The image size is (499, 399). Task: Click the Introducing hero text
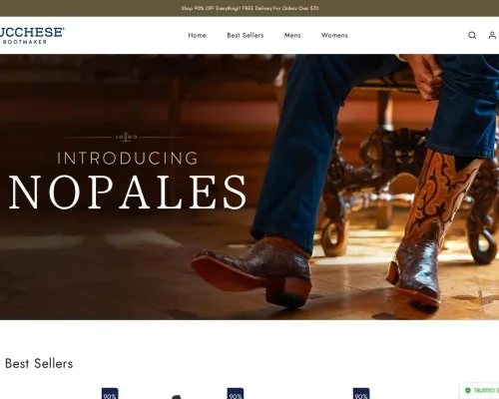pos(128,159)
